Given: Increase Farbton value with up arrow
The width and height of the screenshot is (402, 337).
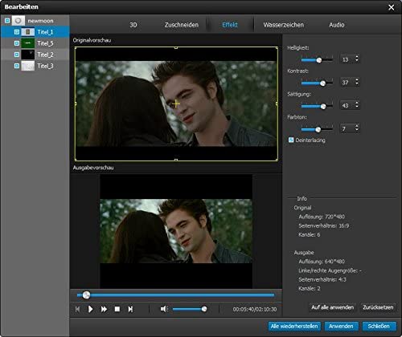Looking at the screenshot, I should pos(357,126).
